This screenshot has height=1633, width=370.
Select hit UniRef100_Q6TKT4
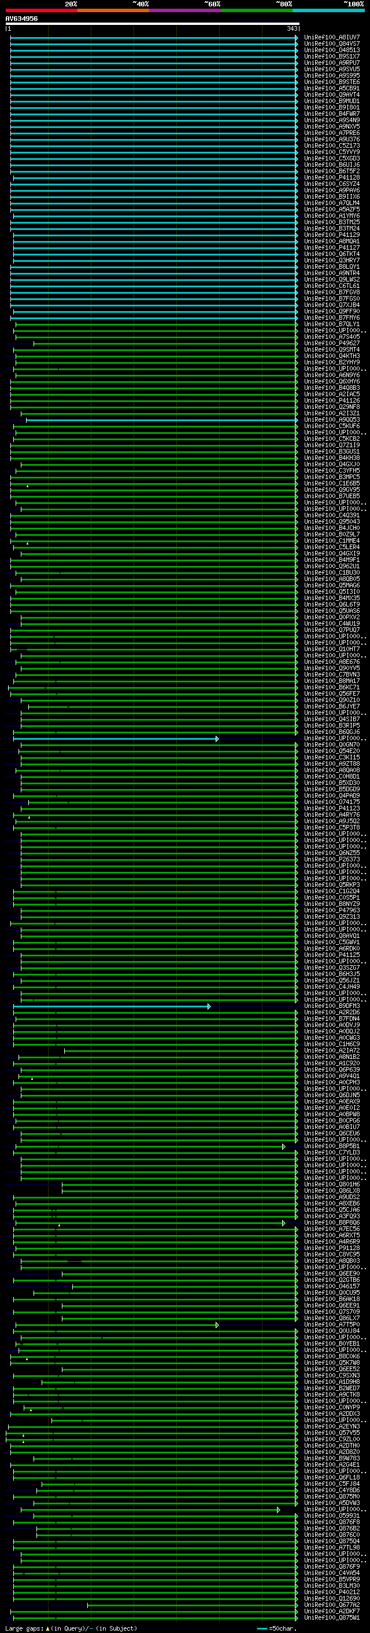(332, 254)
